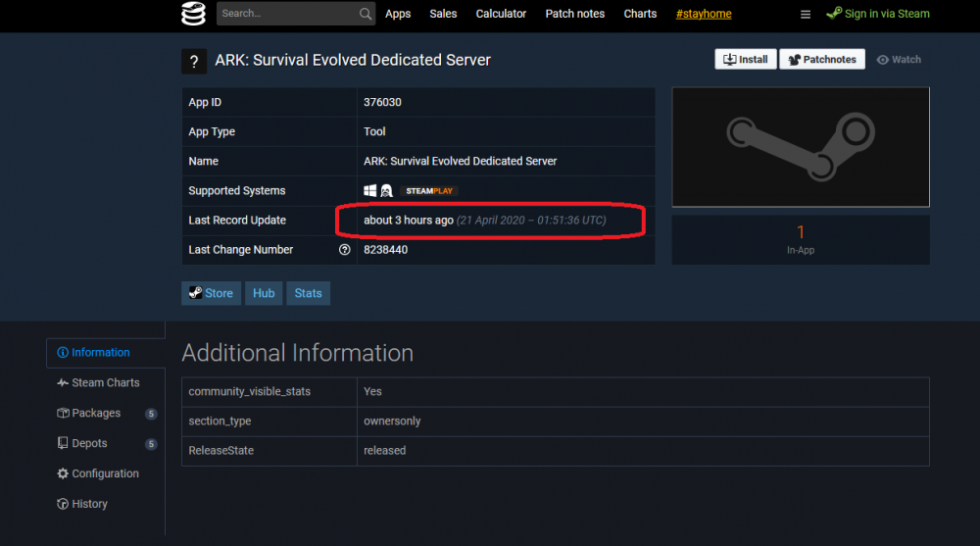Click the magnifying glass search icon
The height and width of the screenshot is (546, 980).
click(366, 14)
